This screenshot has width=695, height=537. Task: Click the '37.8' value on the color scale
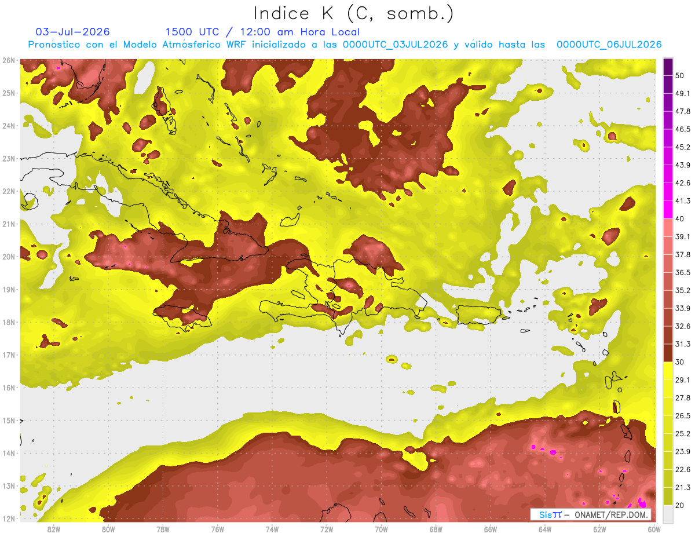682,254
